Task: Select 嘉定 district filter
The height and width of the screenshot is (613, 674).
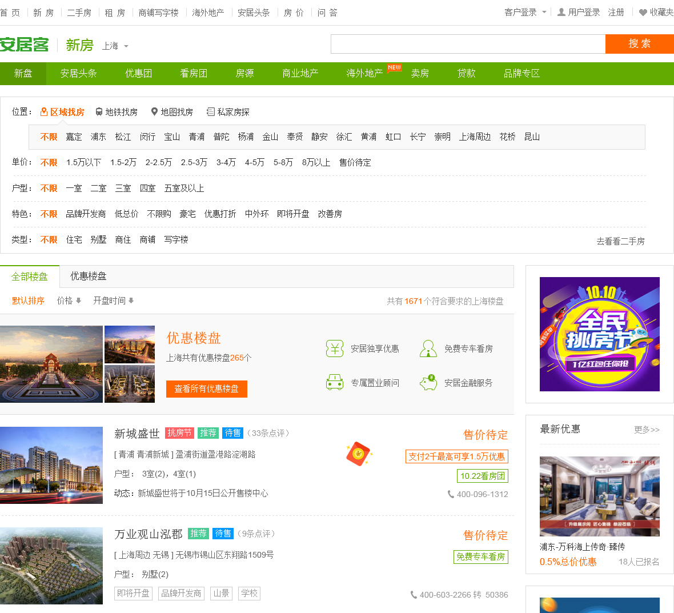Action: coord(74,137)
